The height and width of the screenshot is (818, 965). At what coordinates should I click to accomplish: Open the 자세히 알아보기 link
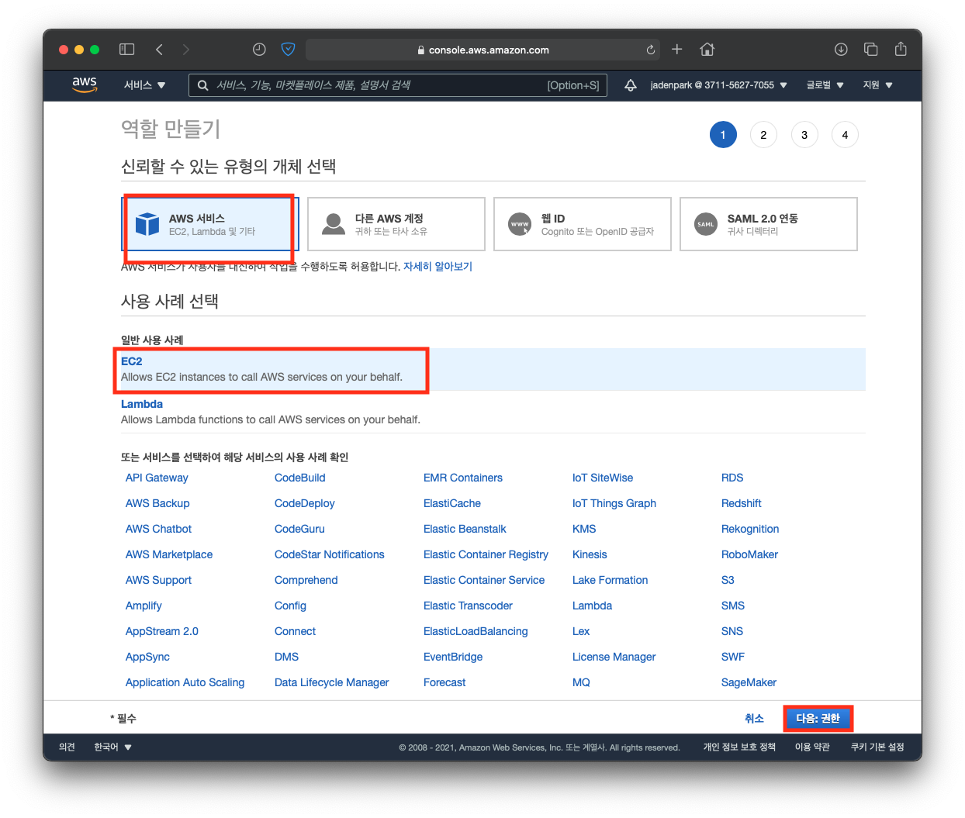click(x=438, y=267)
